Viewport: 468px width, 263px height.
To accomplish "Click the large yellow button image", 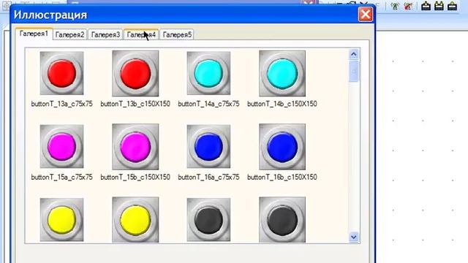I will tap(135, 220).
